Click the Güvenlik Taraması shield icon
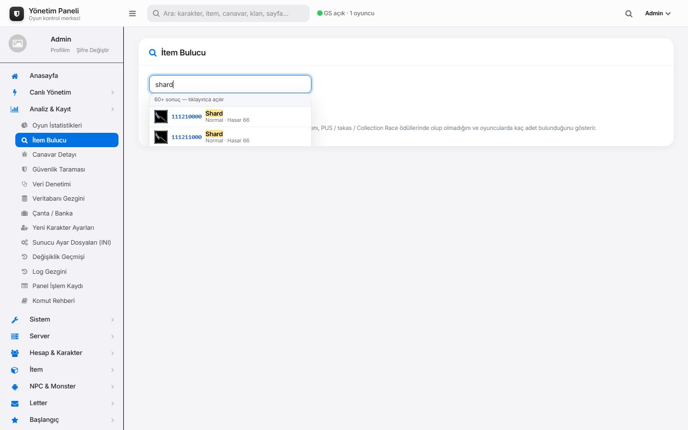 point(24,169)
